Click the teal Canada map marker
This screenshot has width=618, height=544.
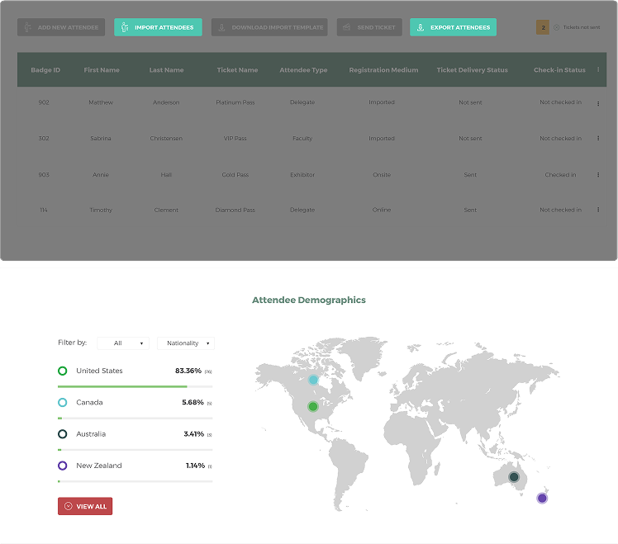click(x=313, y=380)
